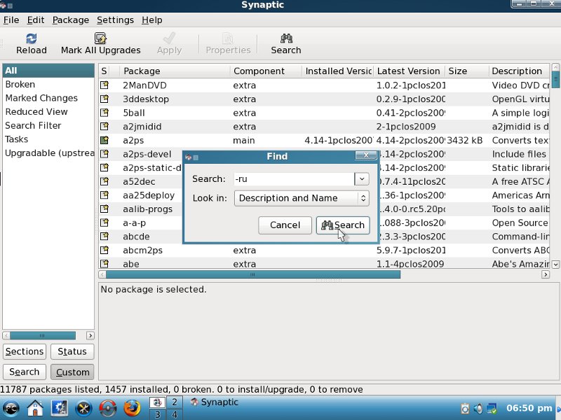The height and width of the screenshot is (420, 561).
Task: Click the Search text input field
Action: (x=292, y=178)
